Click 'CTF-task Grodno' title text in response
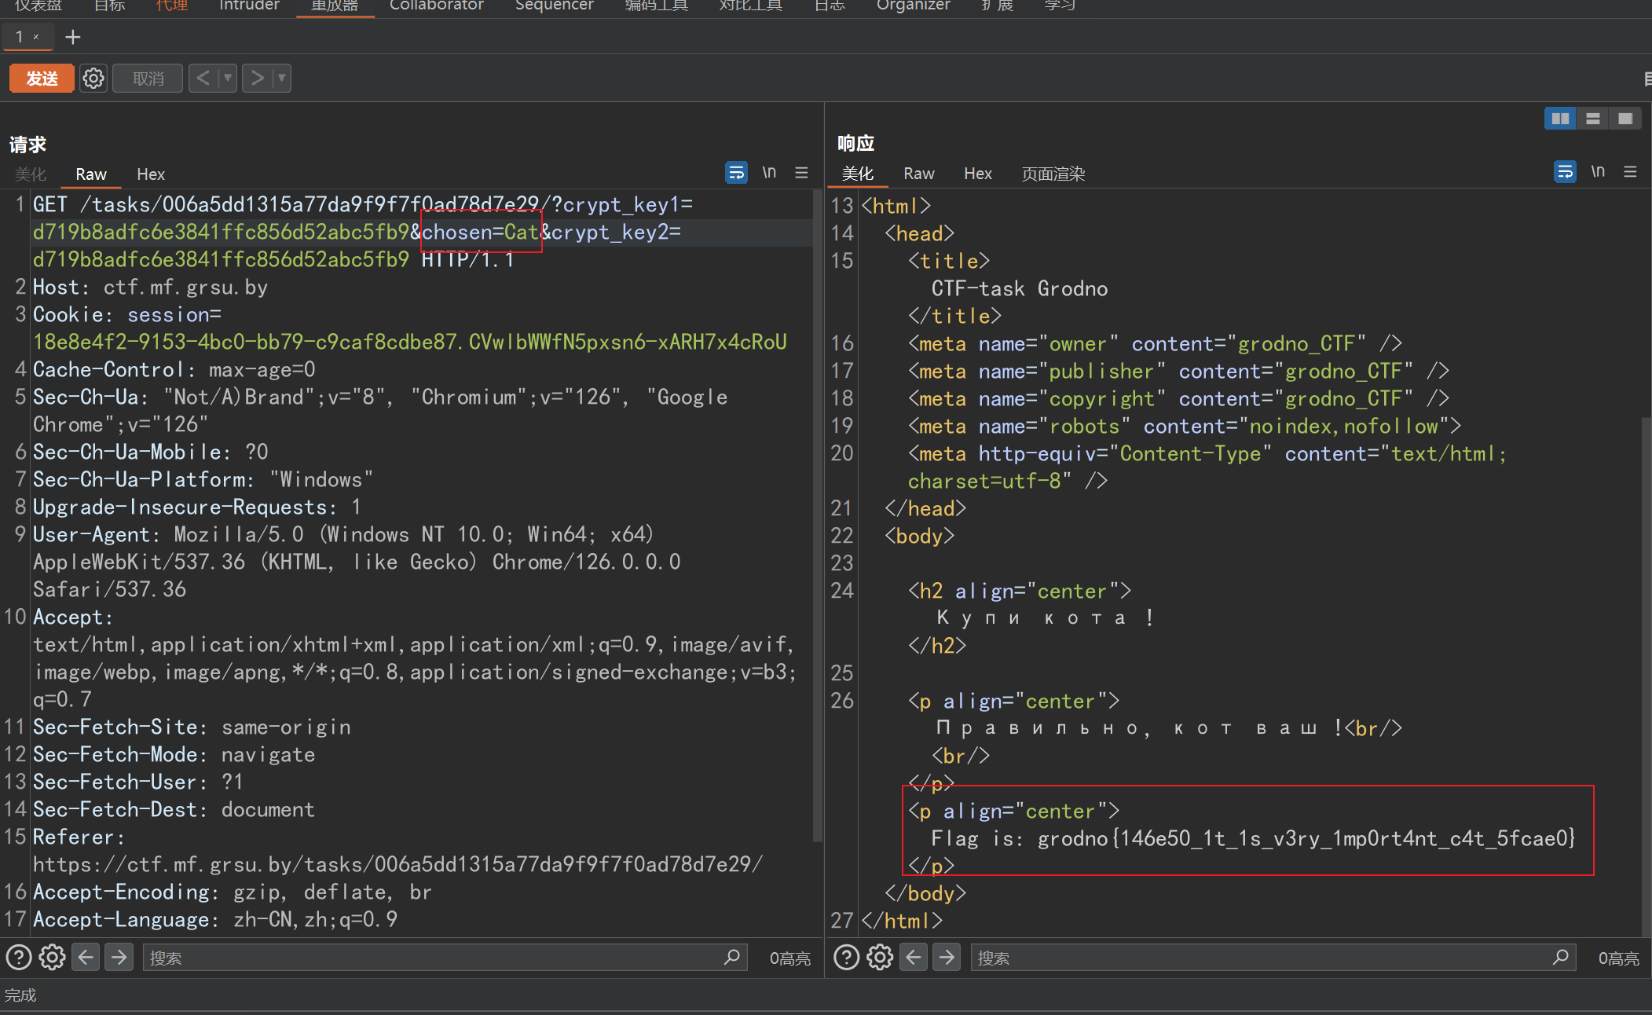Image resolution: width=1652 pixels, height=1015 pixels. [1019, 288]
